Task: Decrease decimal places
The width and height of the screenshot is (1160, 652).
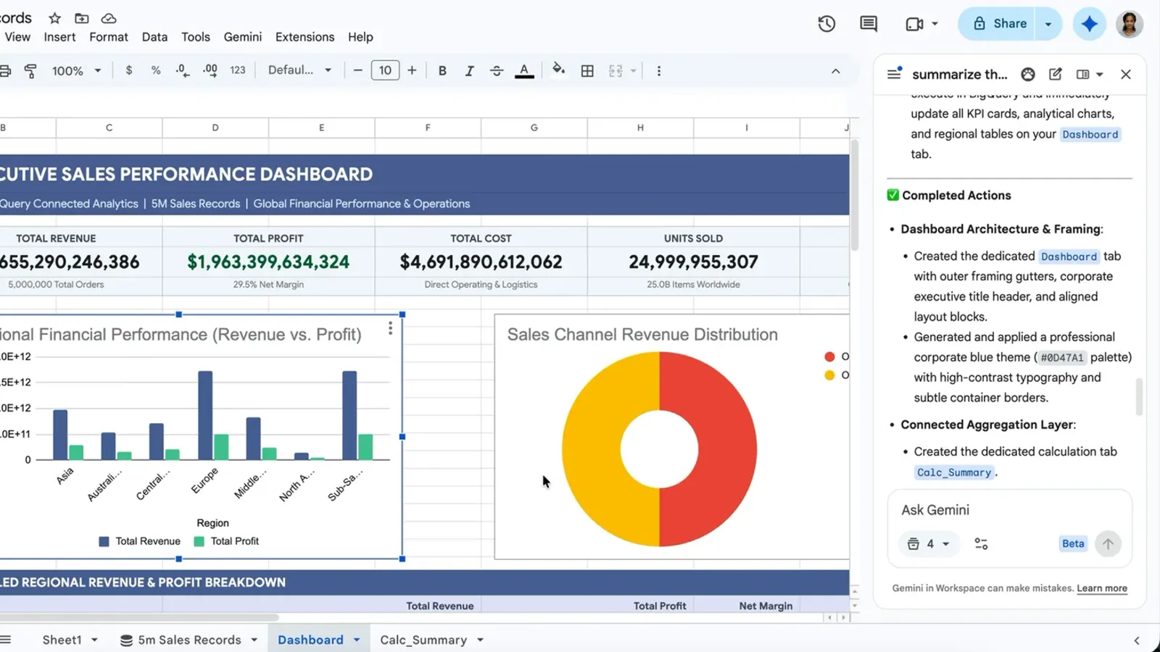Action: tap(182, 70)
